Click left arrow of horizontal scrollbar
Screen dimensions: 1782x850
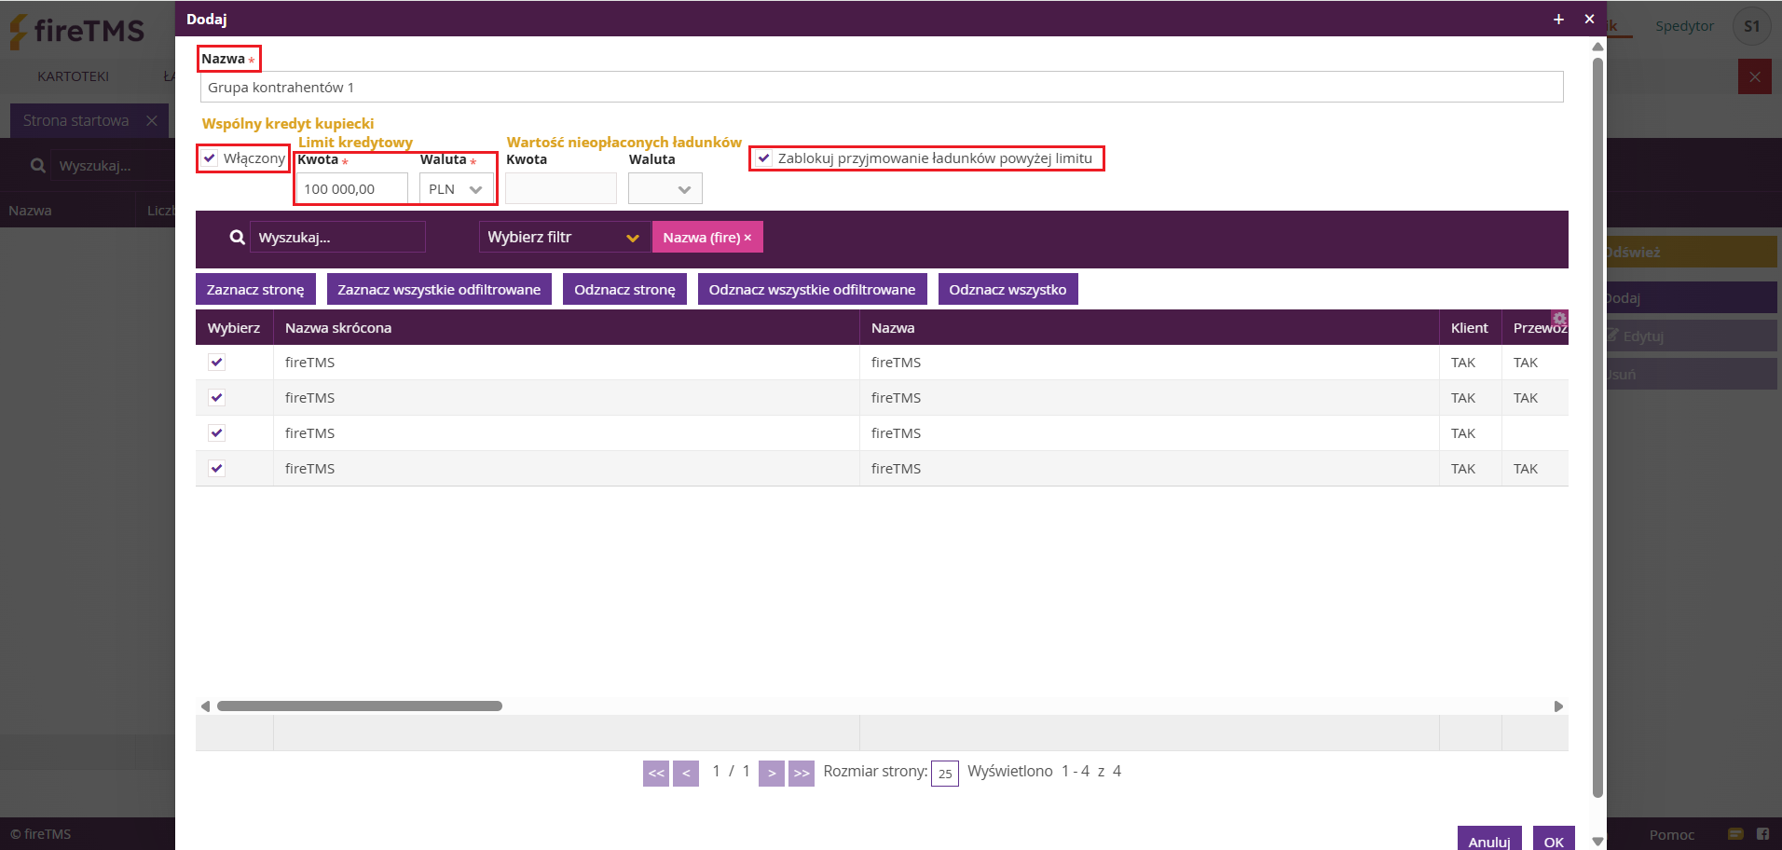pos(205,706)
